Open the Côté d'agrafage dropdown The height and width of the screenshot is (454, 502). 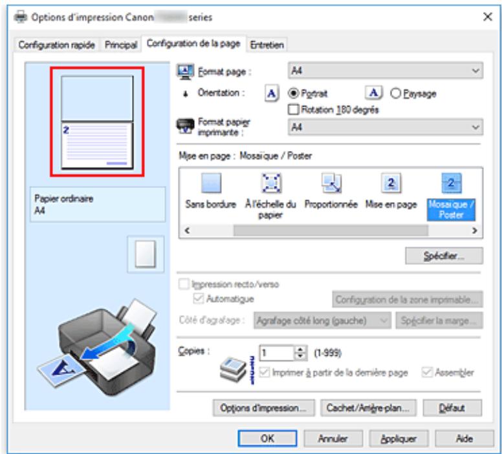(x=322, y=320)
